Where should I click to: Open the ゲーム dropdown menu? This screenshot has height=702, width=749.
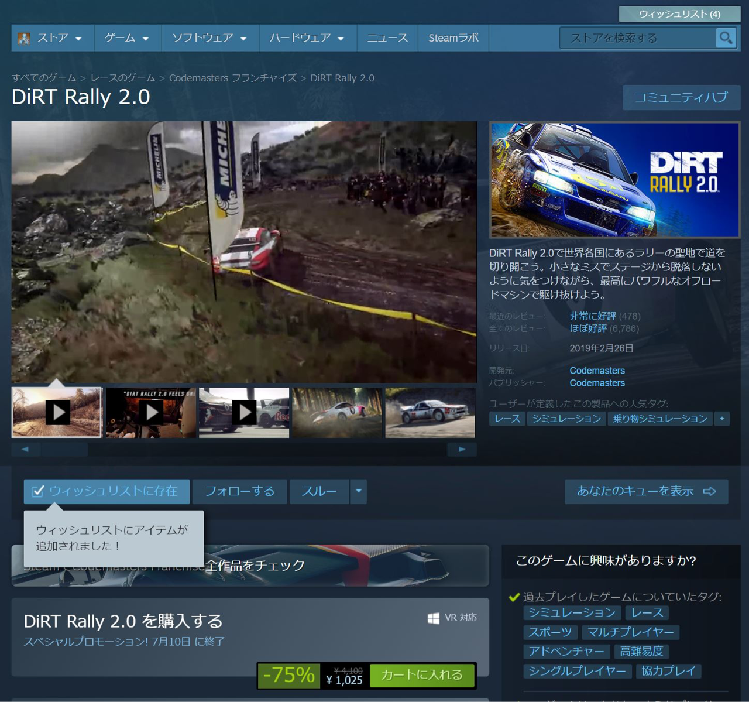pyautogui.click(x=126, y=38)
